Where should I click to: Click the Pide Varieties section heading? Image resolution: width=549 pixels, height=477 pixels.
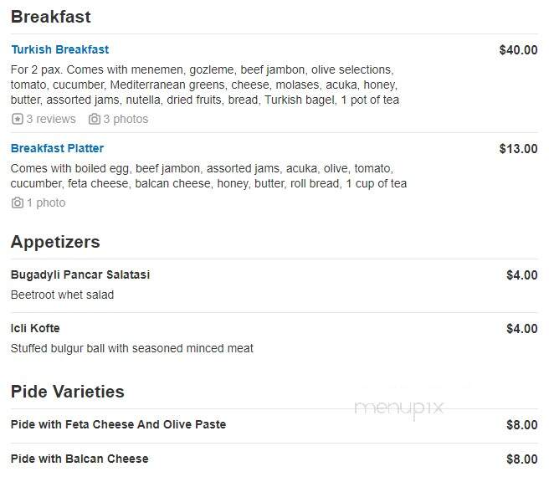click(x=67, y=392)
